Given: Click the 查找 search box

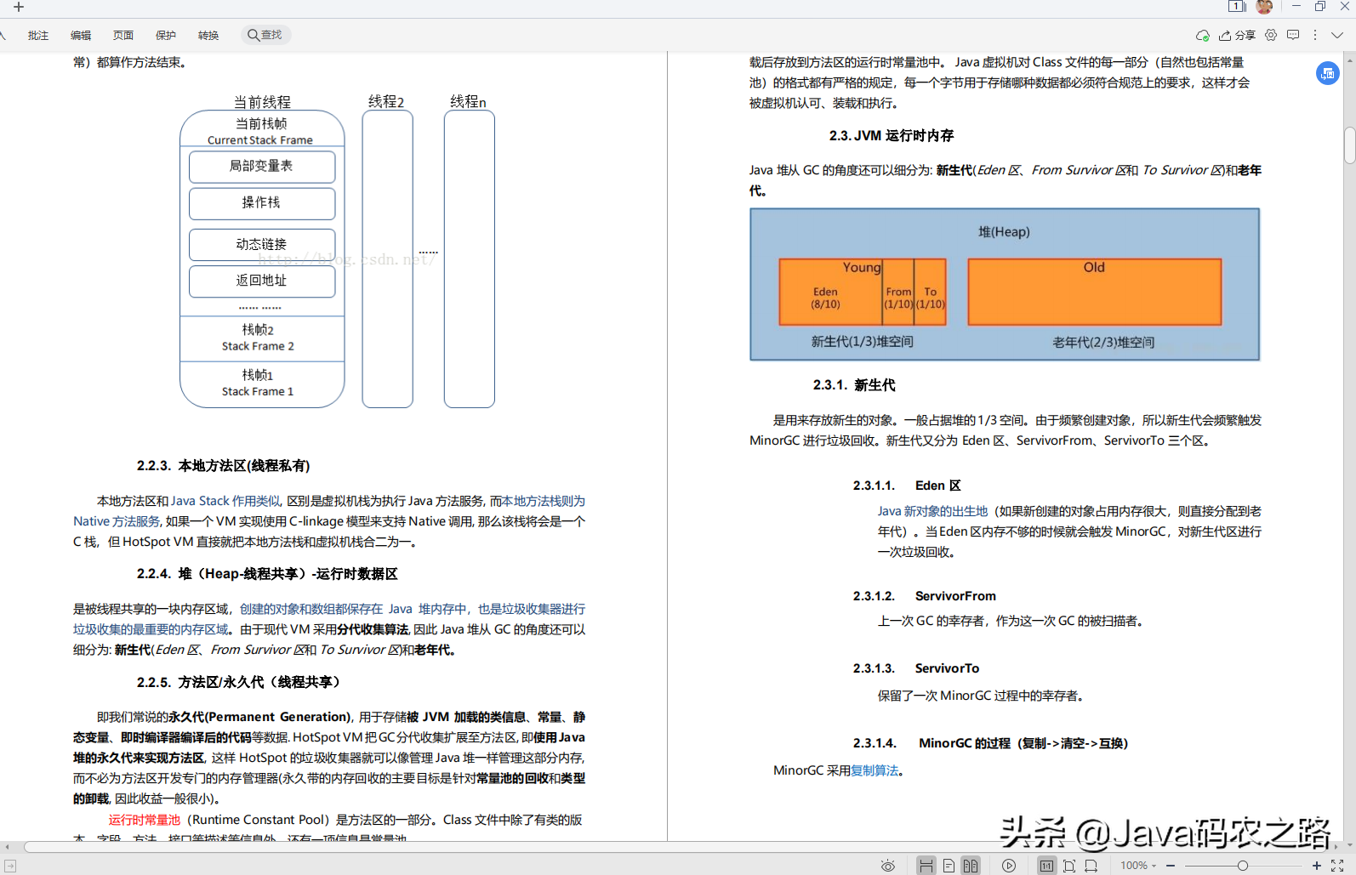Looking at the screenshot, I should click(x=265, y=35).
